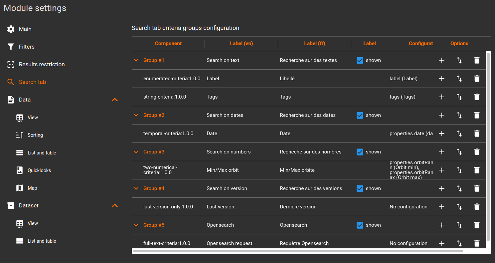Screen dimensions: 495x263
Task: Toggle shown checkbox for Search on numbers
Action: [x=360, y=152]
